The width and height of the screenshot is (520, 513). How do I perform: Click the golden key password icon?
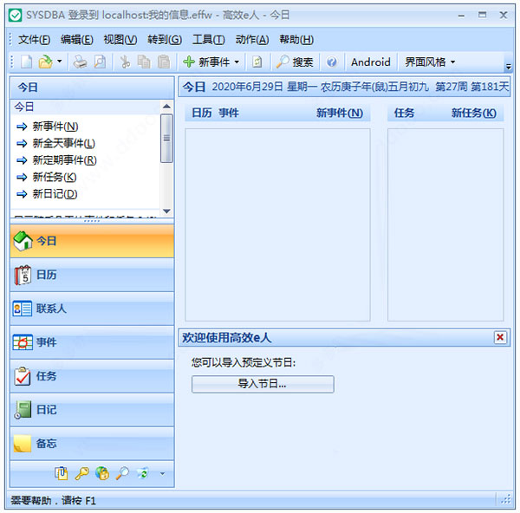81,473
